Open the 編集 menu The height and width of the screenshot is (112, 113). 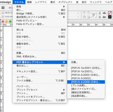coord(29,2)
